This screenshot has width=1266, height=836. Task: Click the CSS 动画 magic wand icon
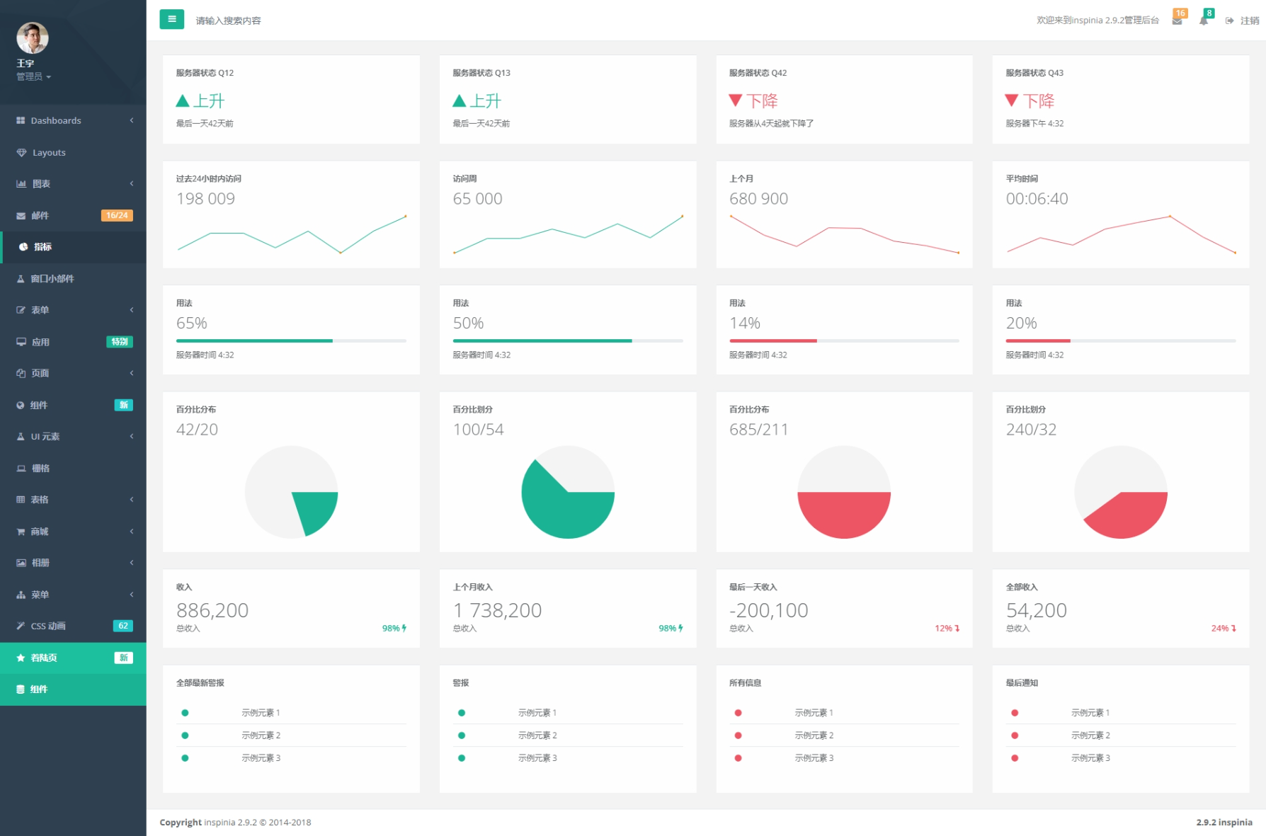point(21,626)
